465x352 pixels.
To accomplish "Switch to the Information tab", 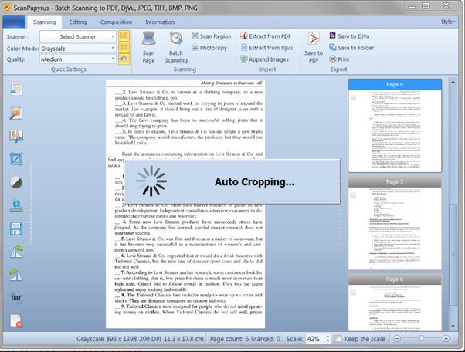I will (x=160, y=22).
